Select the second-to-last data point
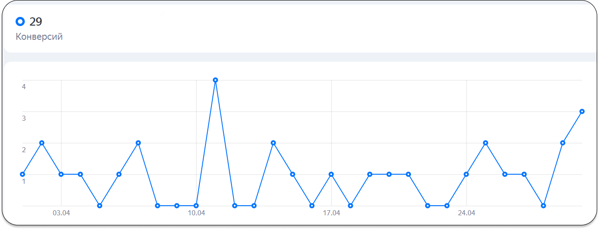 (563, 143)
